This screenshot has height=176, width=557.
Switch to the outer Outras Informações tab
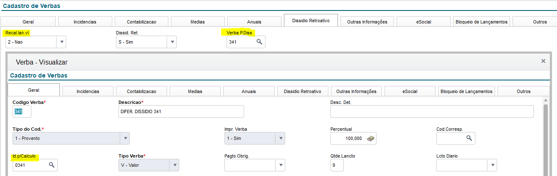point(367,22)
